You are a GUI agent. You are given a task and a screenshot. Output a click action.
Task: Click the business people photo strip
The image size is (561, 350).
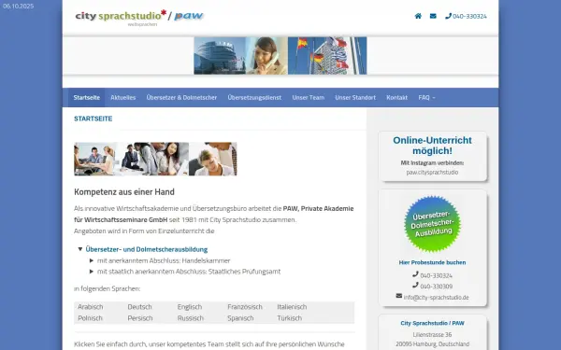point(155,159)
